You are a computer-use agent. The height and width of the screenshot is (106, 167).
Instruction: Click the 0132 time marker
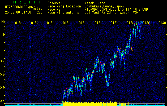tap(34, 23)
